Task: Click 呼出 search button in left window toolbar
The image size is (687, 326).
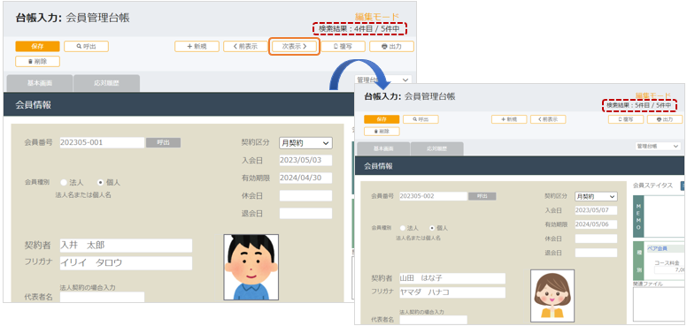Action: pyautogui.click(x=86, y=46)
